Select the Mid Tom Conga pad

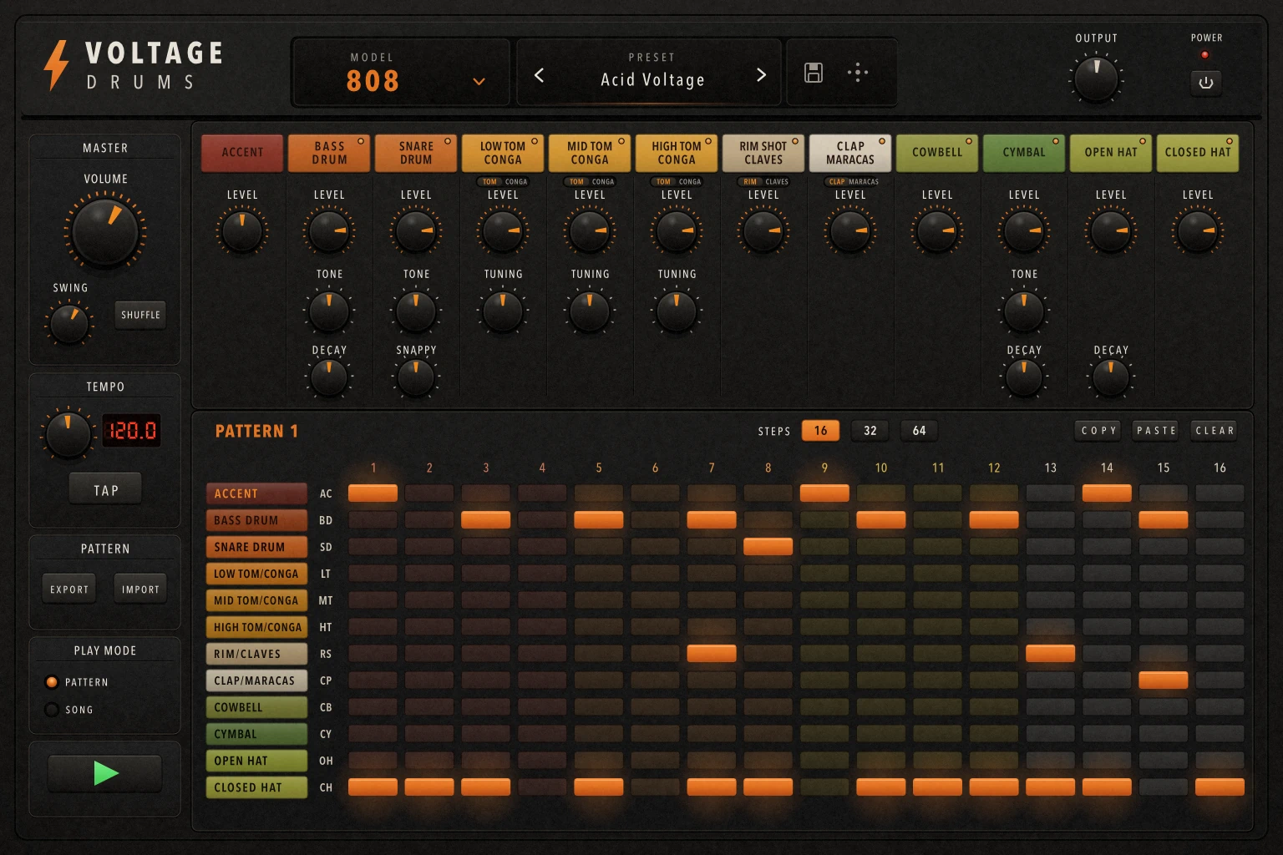tap(590, 153)
